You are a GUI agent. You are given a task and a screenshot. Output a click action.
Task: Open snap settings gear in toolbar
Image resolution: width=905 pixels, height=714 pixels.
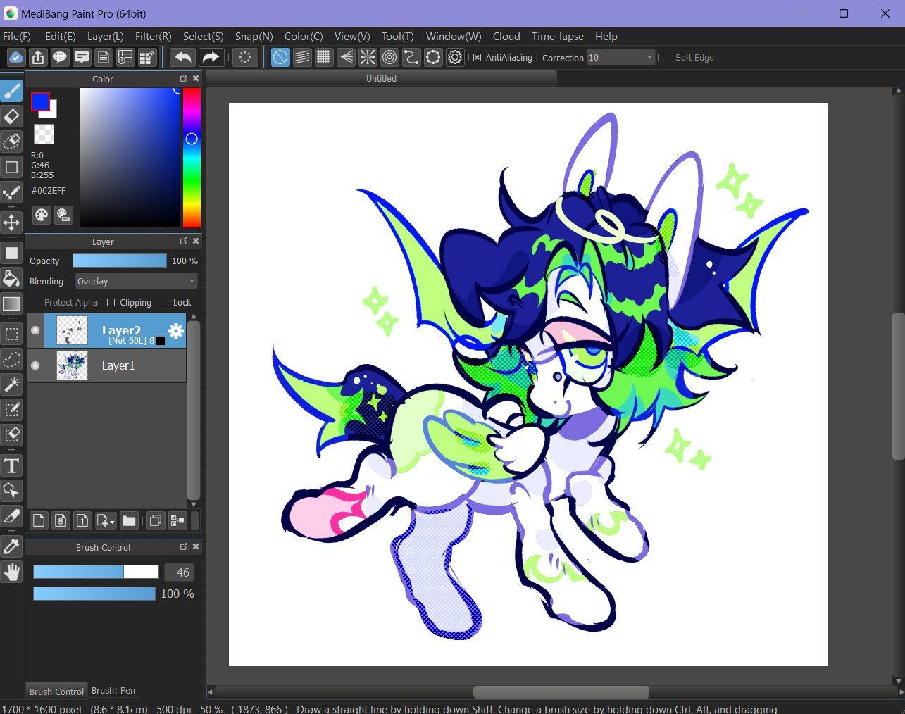455,58
